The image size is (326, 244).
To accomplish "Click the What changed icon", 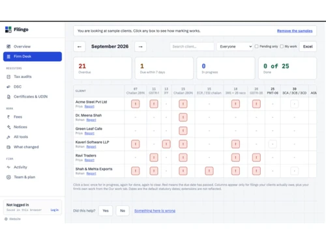I will [x=8, y=147].
